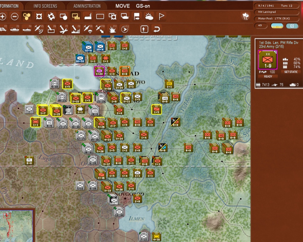Toggle the tank and screen icon

pos(125,17)
